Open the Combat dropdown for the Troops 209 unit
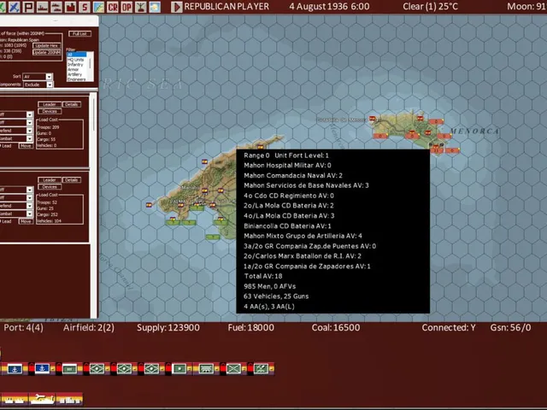The width and height of the screenshot is (547, 410). pos(16,138)
